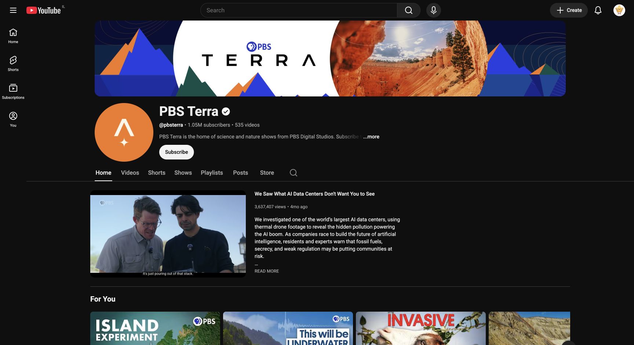
Task: Open the Store tab
Action: coord(267,173)
